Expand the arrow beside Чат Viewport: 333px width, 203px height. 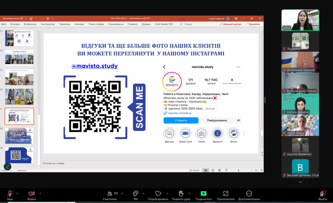(x=143, y=193)
